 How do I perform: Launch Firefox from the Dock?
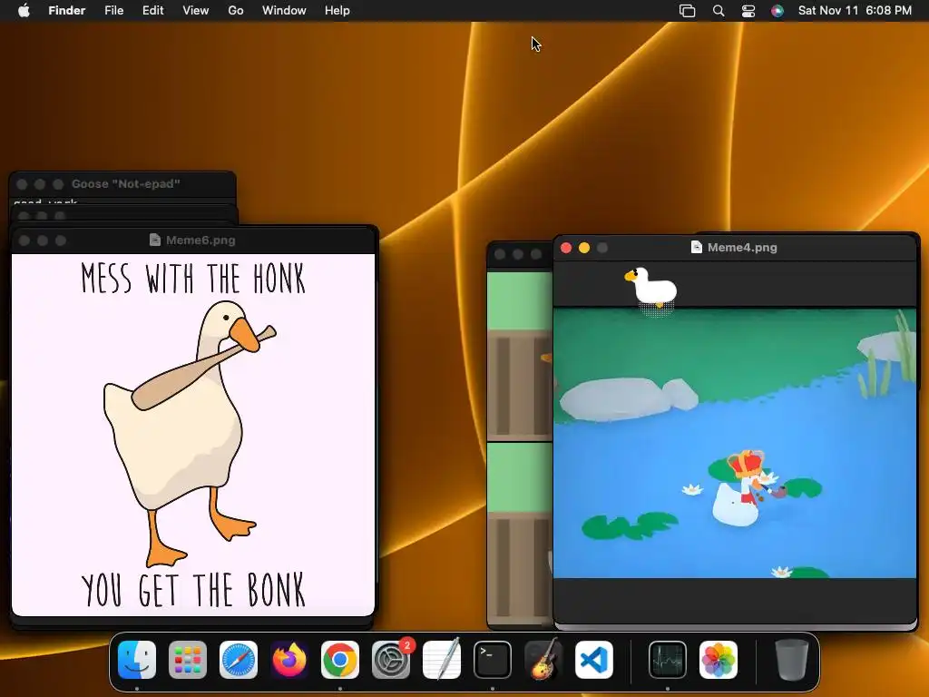point(289,660)
